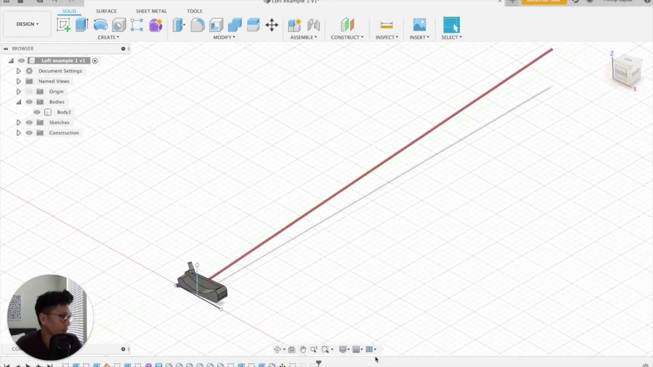
Task: Show the hidden Origin folder
Action: (29, 92)
